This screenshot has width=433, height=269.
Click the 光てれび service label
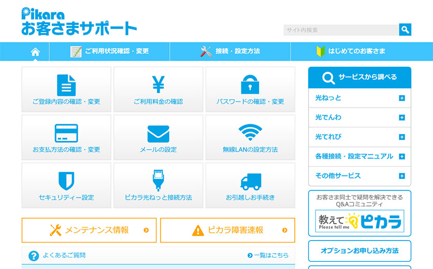pyautogui.click(x=328, y=137)
